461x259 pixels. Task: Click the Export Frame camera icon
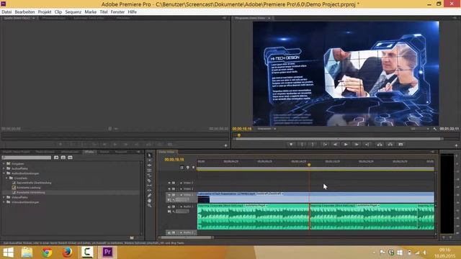point(400,145)
